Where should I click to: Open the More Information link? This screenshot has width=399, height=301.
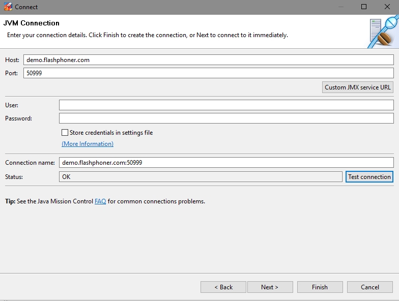click(88, 144)
